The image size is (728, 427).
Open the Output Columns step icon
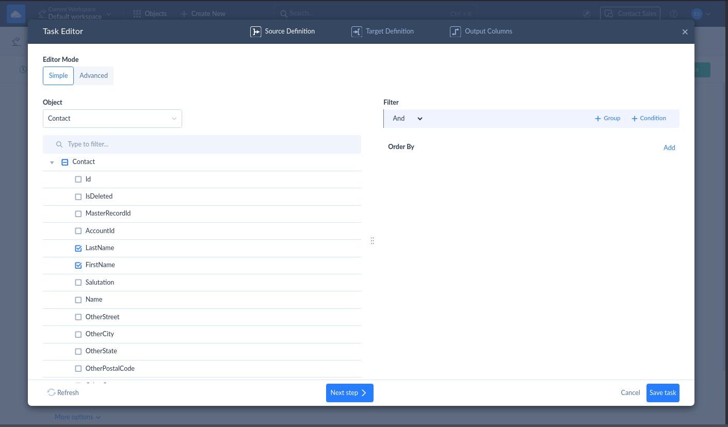[456, 31]
